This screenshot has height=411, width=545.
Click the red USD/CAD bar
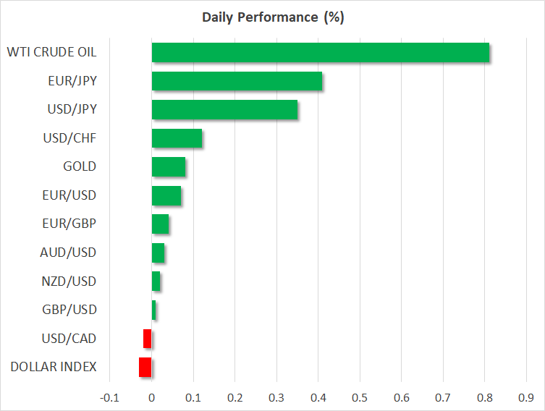tap(148, 339)
